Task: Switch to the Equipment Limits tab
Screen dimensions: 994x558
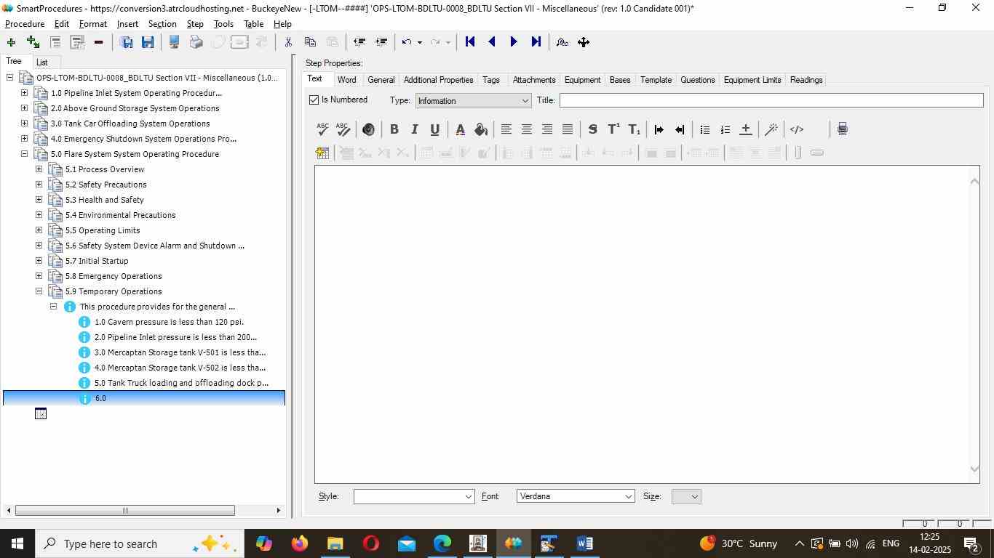Action: (752, 80)
